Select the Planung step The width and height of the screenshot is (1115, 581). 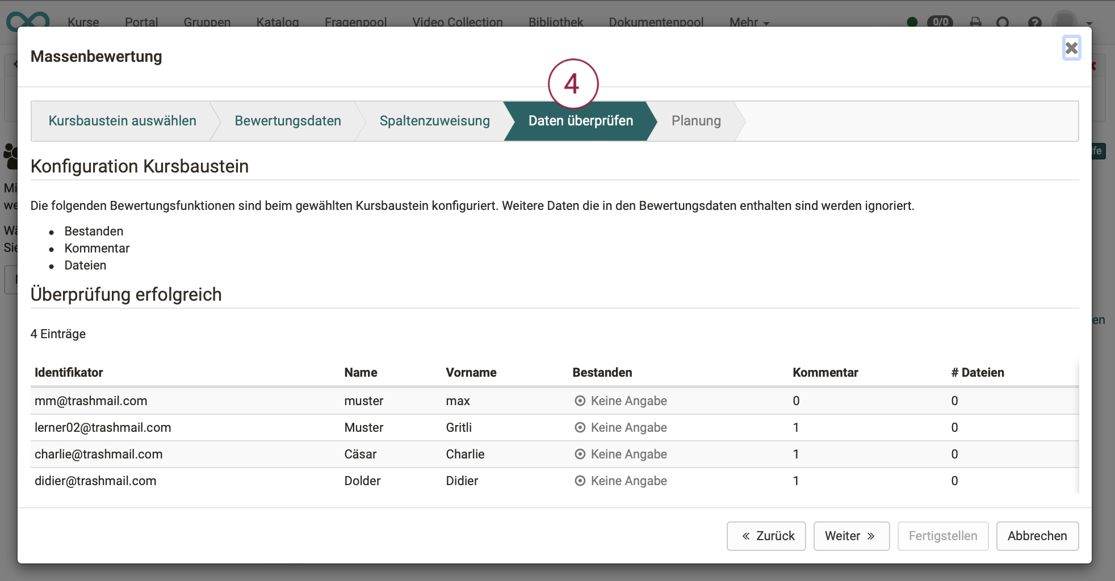696,121
